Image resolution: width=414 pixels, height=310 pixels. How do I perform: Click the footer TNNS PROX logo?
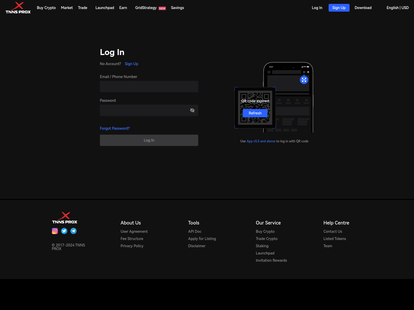tap(65, 218)
